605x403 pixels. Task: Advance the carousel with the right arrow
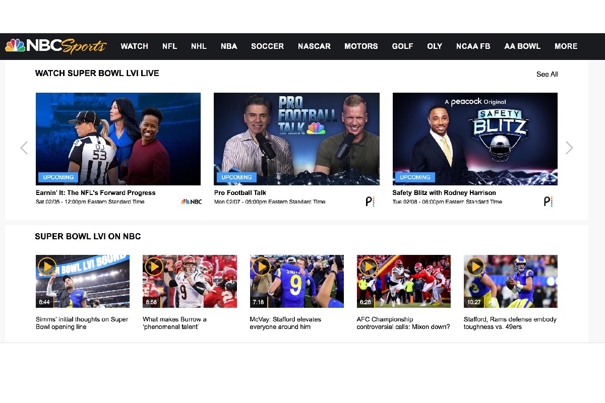(x=569, y=148)
